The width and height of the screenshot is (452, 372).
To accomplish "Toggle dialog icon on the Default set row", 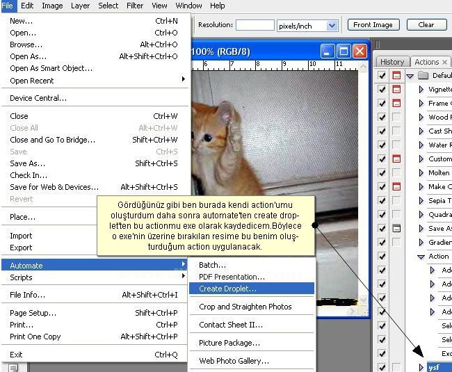I will [396, 76].
